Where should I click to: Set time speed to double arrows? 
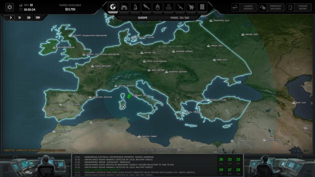coord(20,18)
